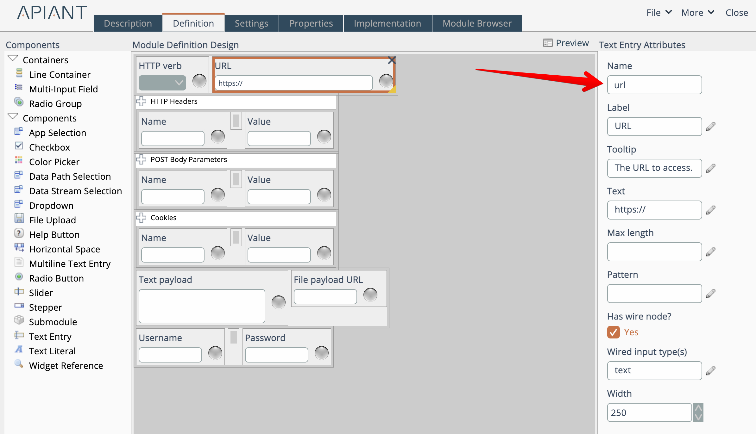This screenshot has height=434, width=756.
Task: Switch to the Implementation tab
Action: (x=387, y=23)
